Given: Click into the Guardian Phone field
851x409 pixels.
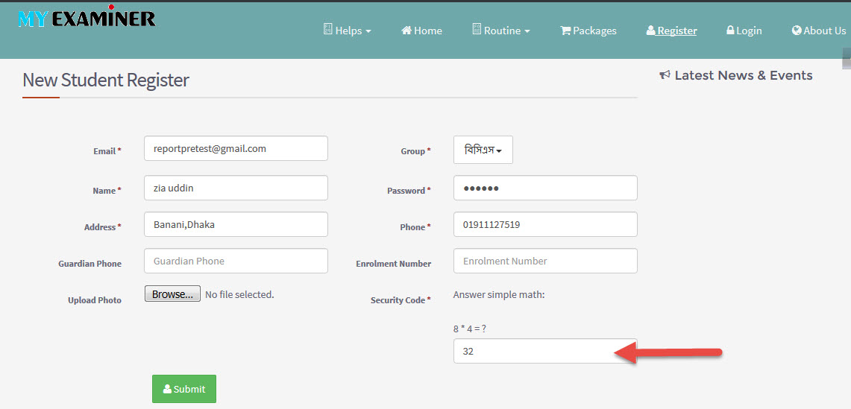Looking at the screenshot, I should [x=236, y=261].
